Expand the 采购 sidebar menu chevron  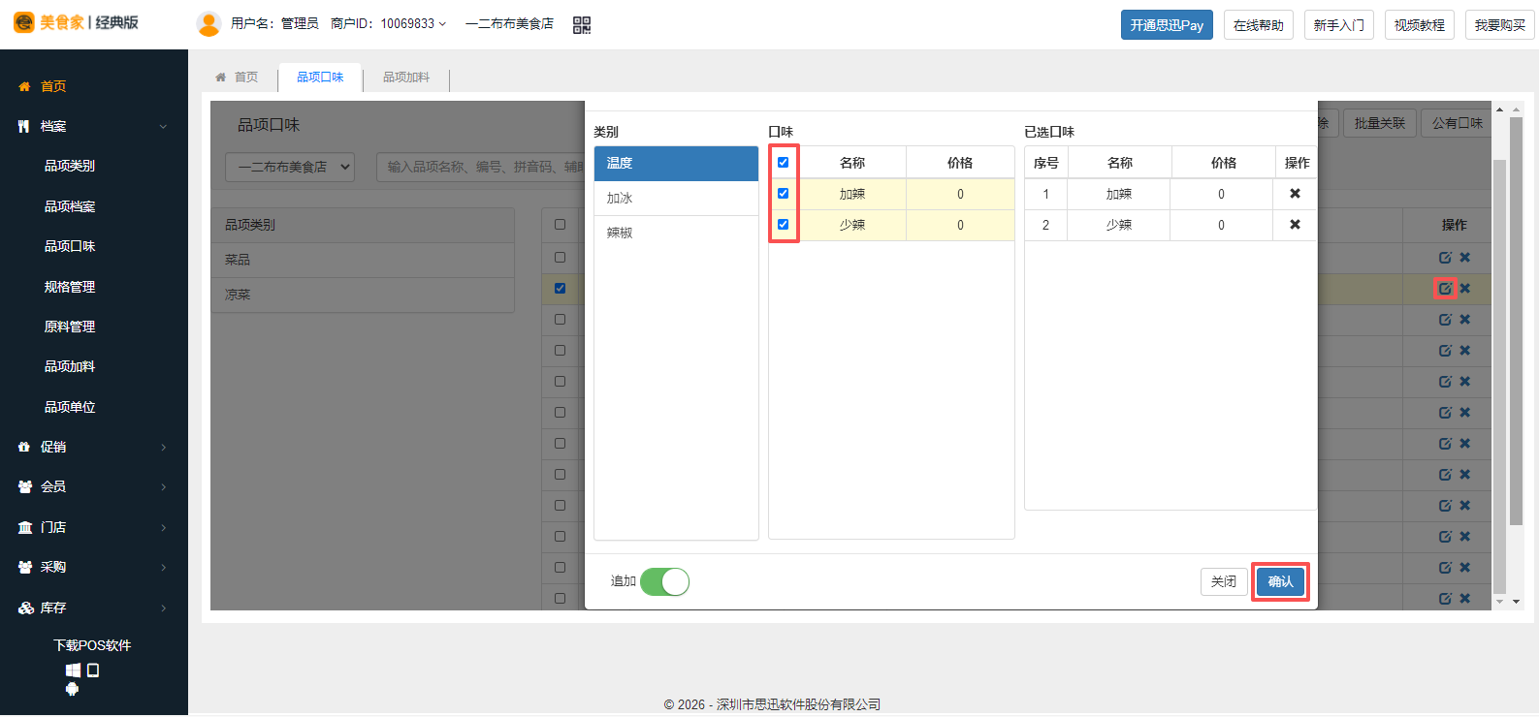point(163,568)
